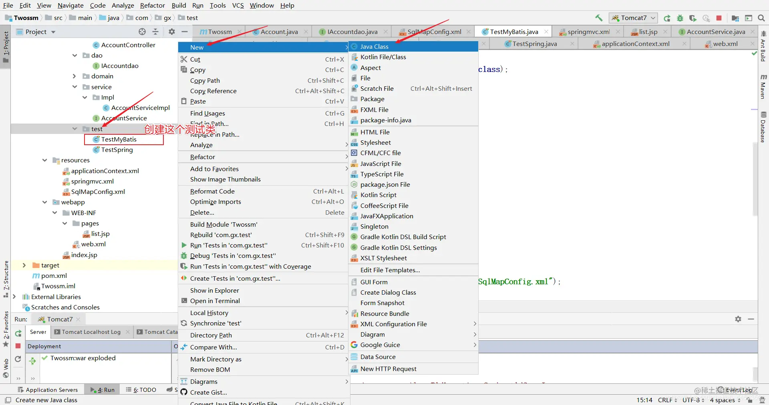
Task: Click the rerun icon in Run panel
Action: (x=18, y=333)
